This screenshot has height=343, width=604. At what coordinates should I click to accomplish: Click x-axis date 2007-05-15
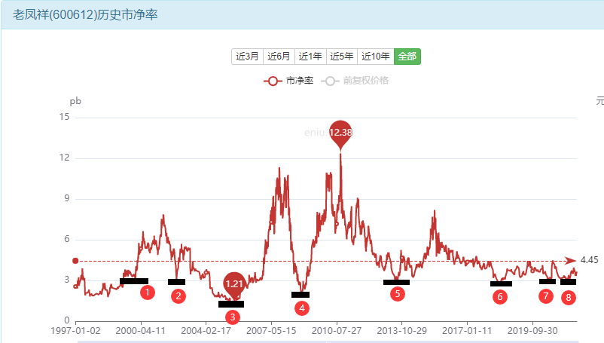point(271,331)
